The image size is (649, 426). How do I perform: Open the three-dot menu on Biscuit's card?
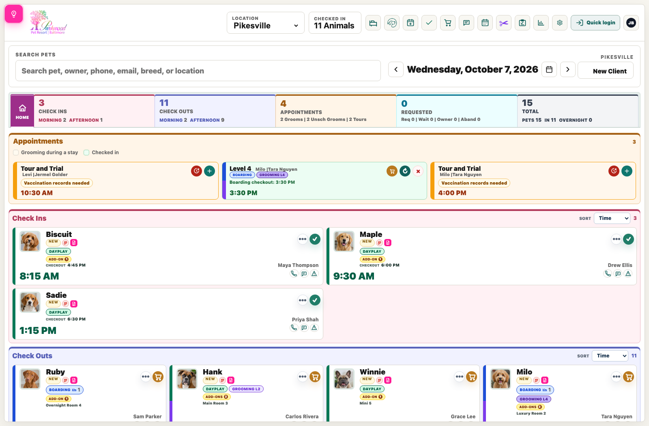point(303,239)
